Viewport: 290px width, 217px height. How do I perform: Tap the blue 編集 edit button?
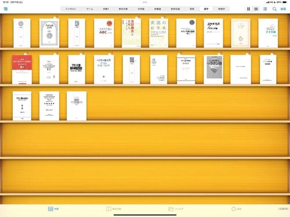[x=283, y=9]
